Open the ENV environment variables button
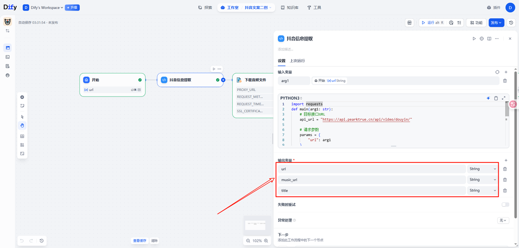This screenshot has height=248, width=519. point(410,23)
